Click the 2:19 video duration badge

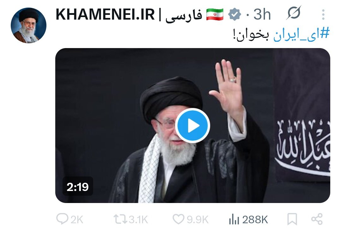78,187
